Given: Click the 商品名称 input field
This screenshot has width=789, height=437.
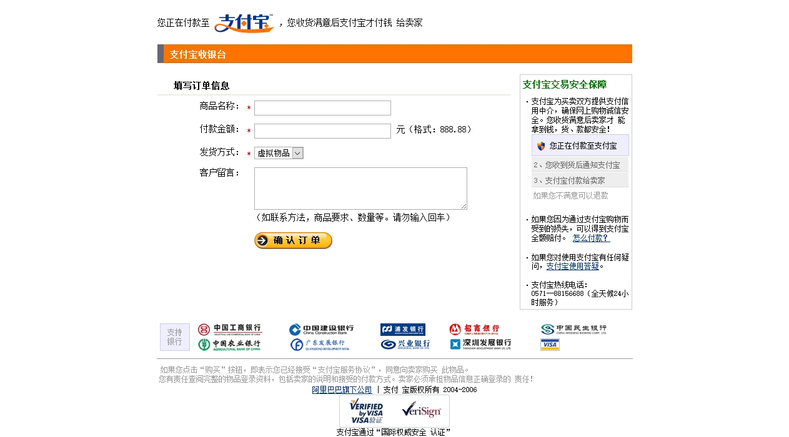Looking at the screenshot, I should [x=322, y=108].
